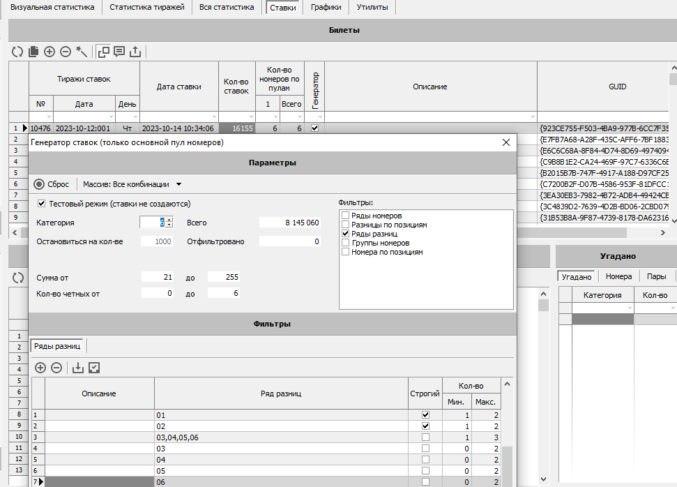
Task: Close the Генератор ставок dialog
Action: [506, 142]
